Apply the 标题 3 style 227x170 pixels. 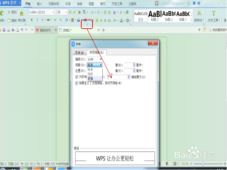183,16
